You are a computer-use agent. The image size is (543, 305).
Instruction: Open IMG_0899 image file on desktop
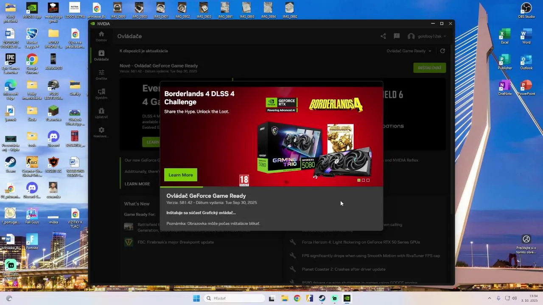click(118, 11)
